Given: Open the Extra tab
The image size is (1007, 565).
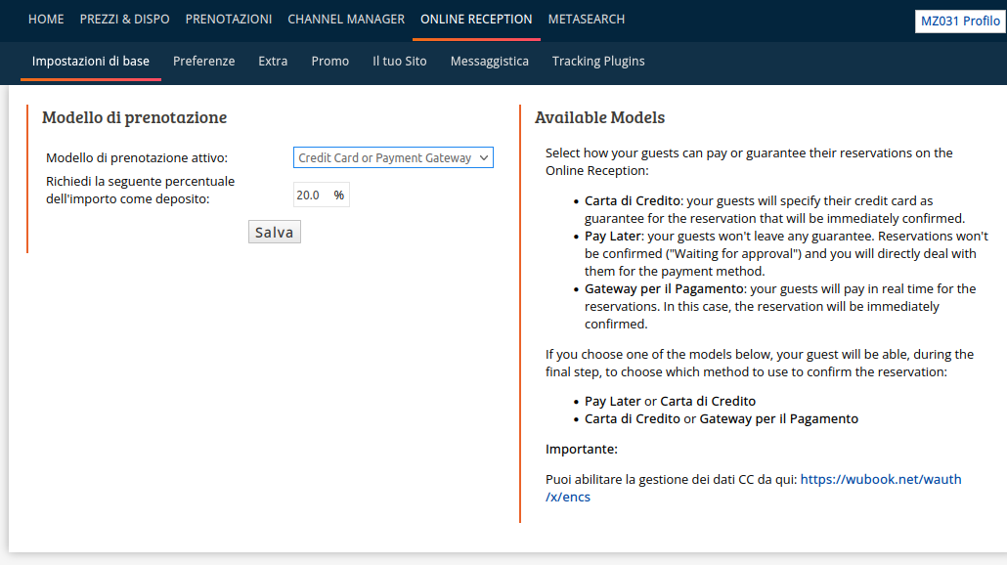Looking at the screenshot, I should 273,62.
